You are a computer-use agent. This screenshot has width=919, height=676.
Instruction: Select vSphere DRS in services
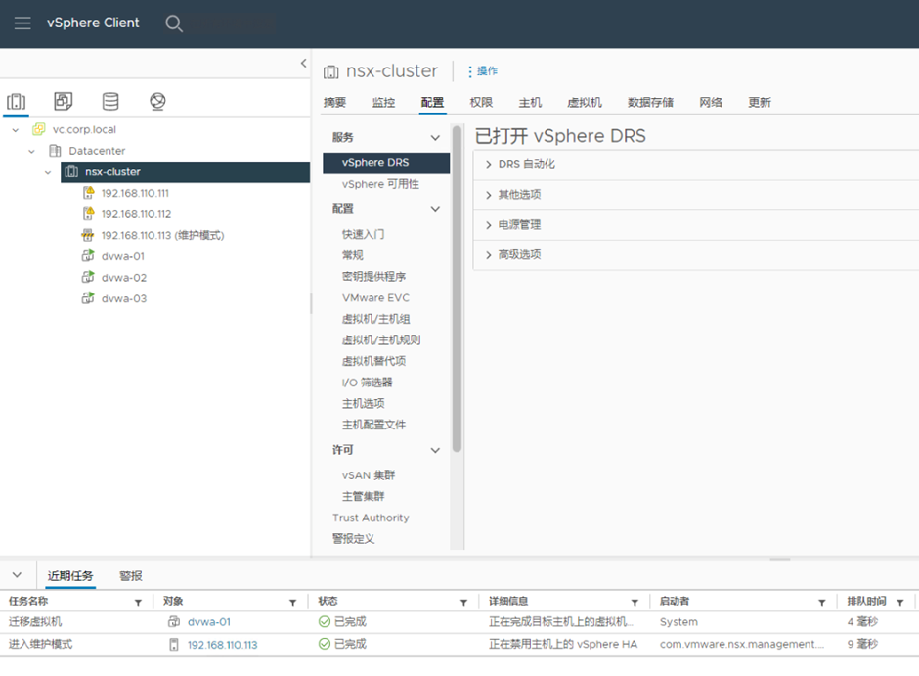click(x=386, y=163)
